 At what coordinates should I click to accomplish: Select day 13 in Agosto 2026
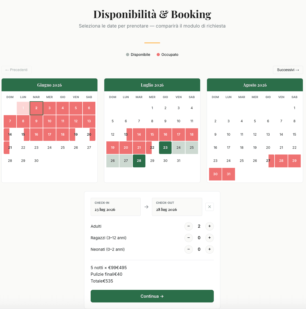point(268,134)
